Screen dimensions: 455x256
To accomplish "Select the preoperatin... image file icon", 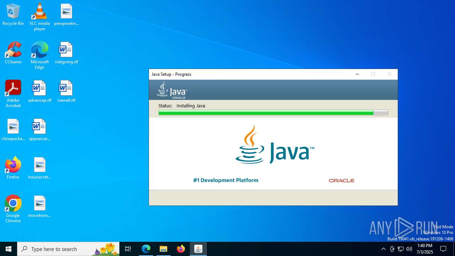I will coord(66,15).
